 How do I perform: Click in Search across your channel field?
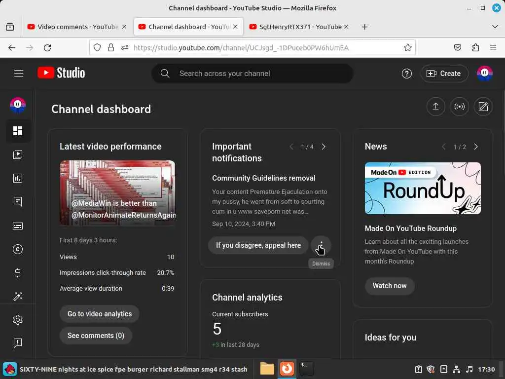pyautogui.click(x=252, y=74)
